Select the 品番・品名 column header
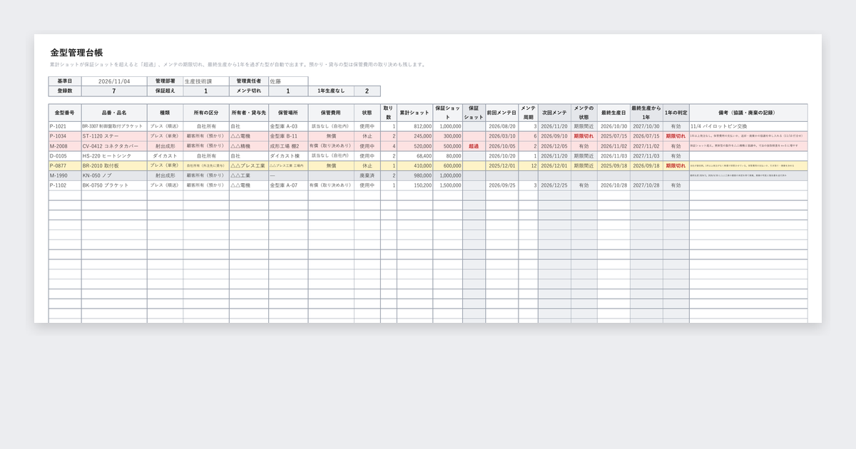Viewport: 856px width, 449px height. (114, 113)
